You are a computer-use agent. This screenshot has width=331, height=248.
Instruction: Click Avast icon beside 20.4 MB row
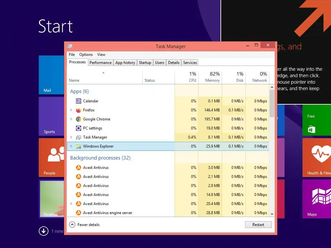(78, 204)
